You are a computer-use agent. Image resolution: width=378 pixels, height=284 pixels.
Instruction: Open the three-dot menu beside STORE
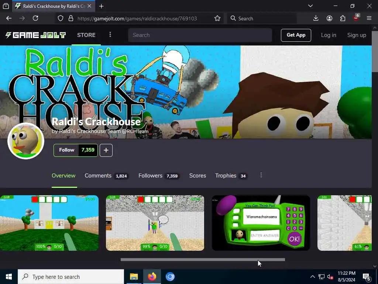110,35
